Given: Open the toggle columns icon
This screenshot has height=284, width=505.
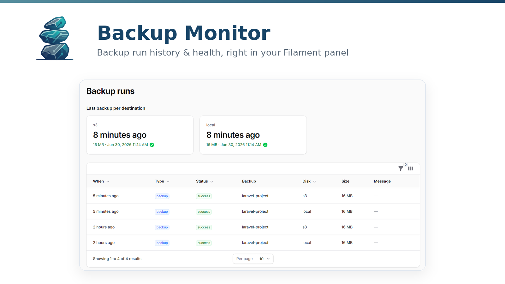Looking at the screenshot, I should click(x=410, y=169).
